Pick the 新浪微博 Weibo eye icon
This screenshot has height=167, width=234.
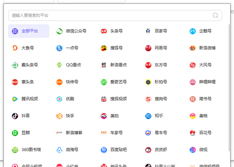193,48
